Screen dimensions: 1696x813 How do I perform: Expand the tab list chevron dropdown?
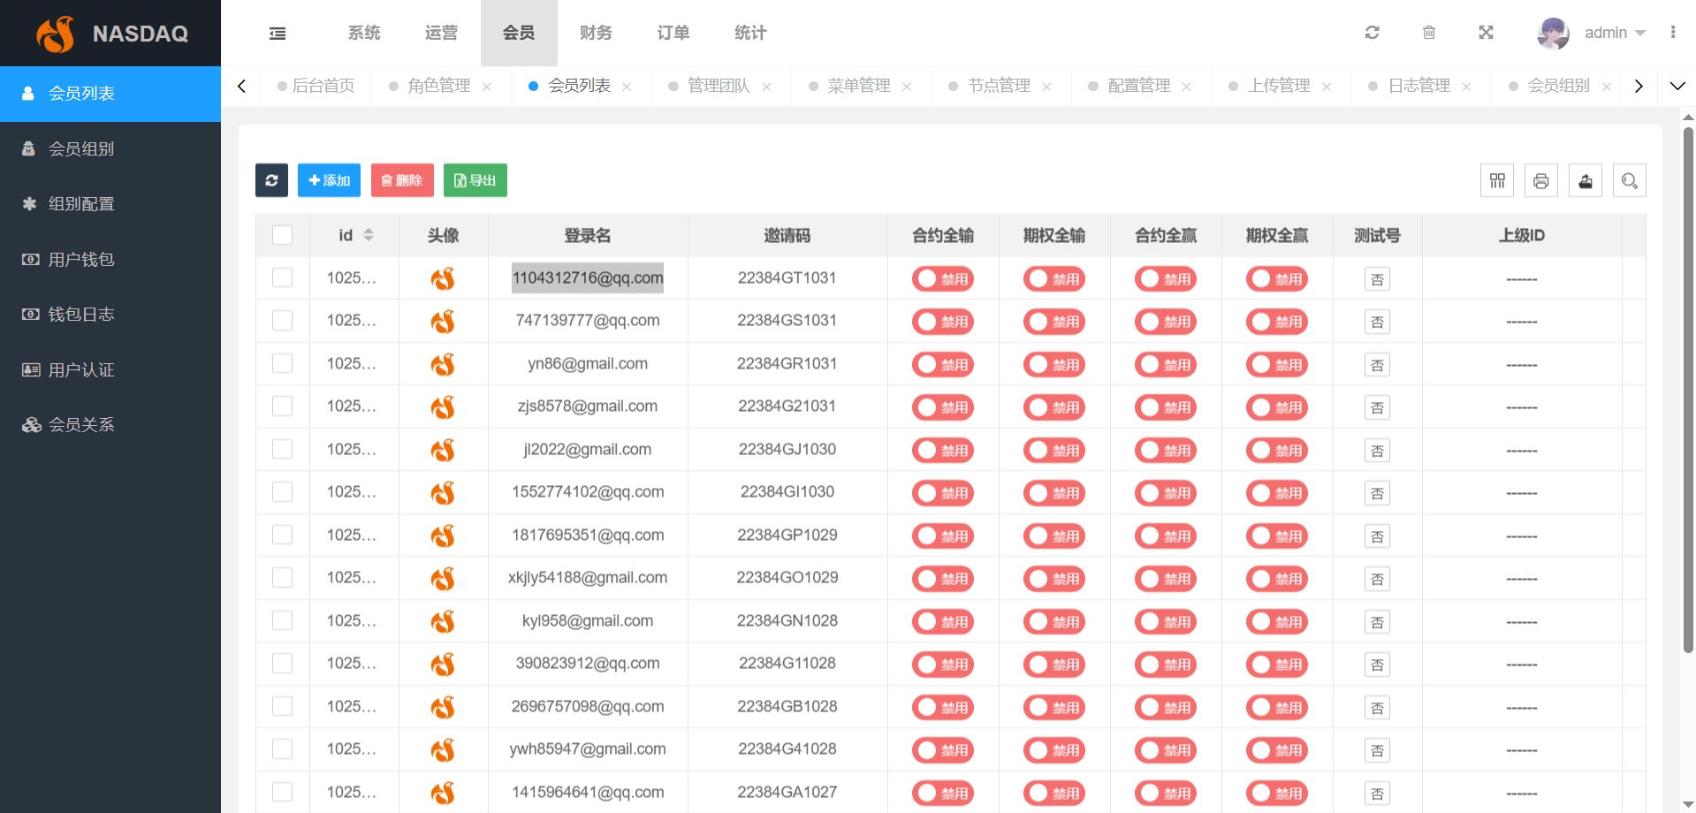(x=1677, y=86)
